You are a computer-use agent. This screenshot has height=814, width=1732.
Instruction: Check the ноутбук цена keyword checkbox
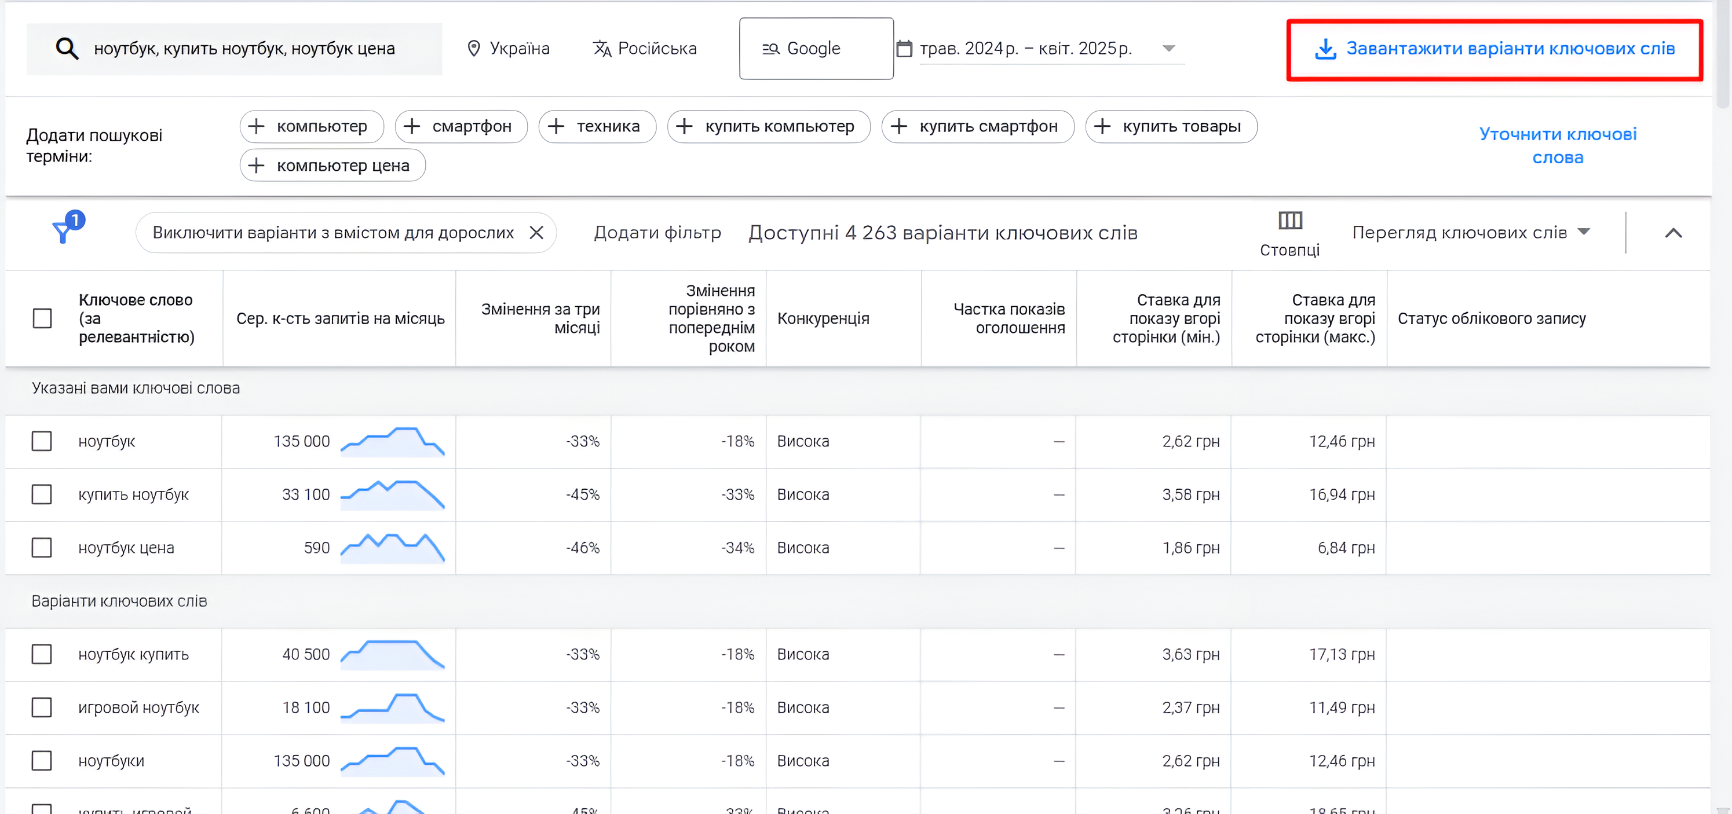coord(42,548)
